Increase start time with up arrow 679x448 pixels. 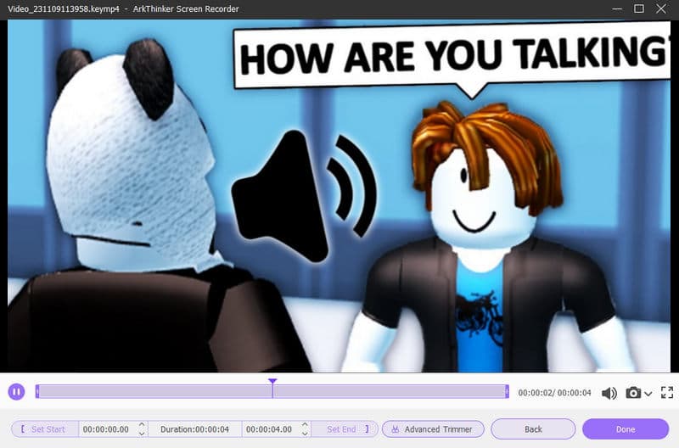(142, 425)
